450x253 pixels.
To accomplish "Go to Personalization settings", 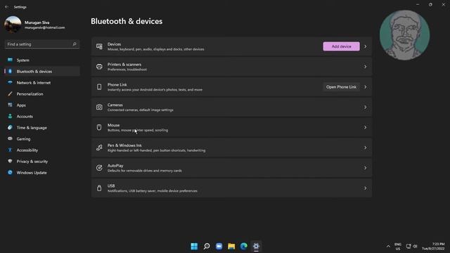I will 42,93.
